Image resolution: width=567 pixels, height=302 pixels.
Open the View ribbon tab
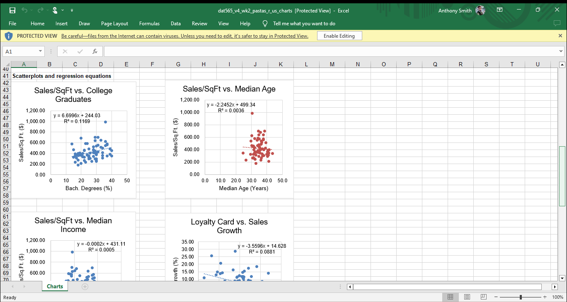(224, 24)
